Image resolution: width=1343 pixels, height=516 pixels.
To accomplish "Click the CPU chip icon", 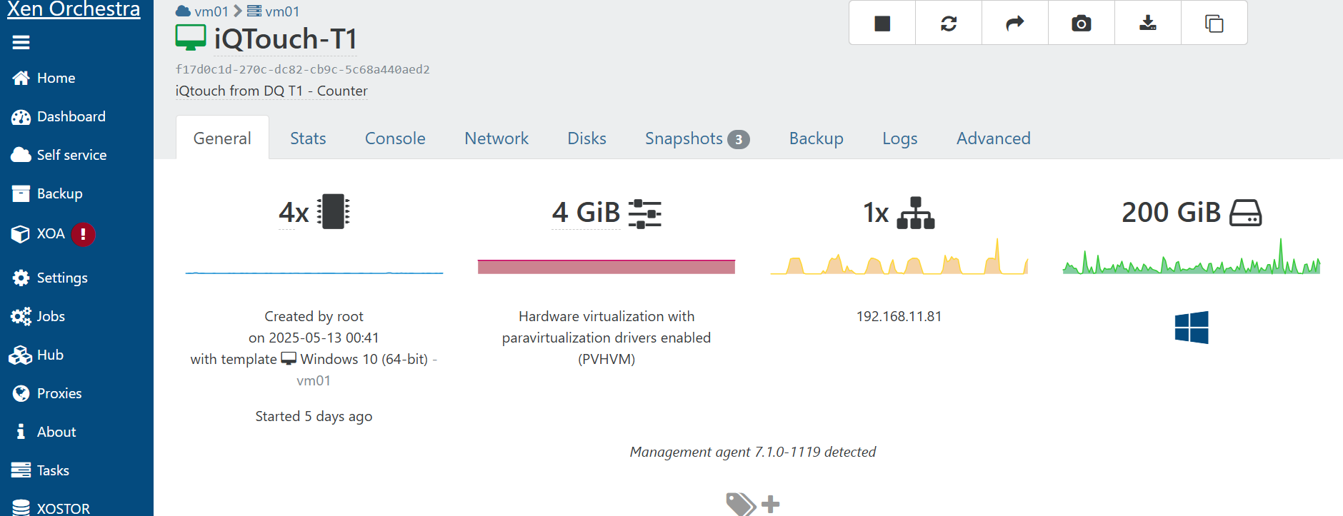I will point(334,212).
